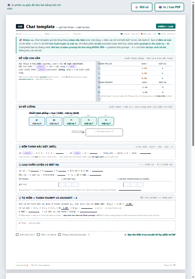The width and height of the screenshot is (195, 279).
Task: Click the L nhầm trung bình cả chuỗi cells
Action: pyautogui.click(x=133, y=185)
